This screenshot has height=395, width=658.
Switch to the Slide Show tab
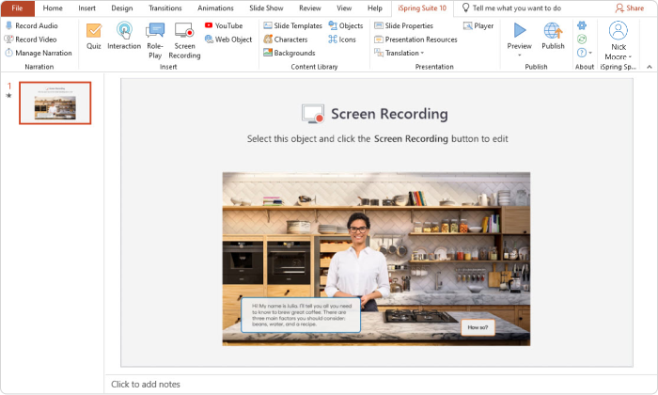click(266, 8)
